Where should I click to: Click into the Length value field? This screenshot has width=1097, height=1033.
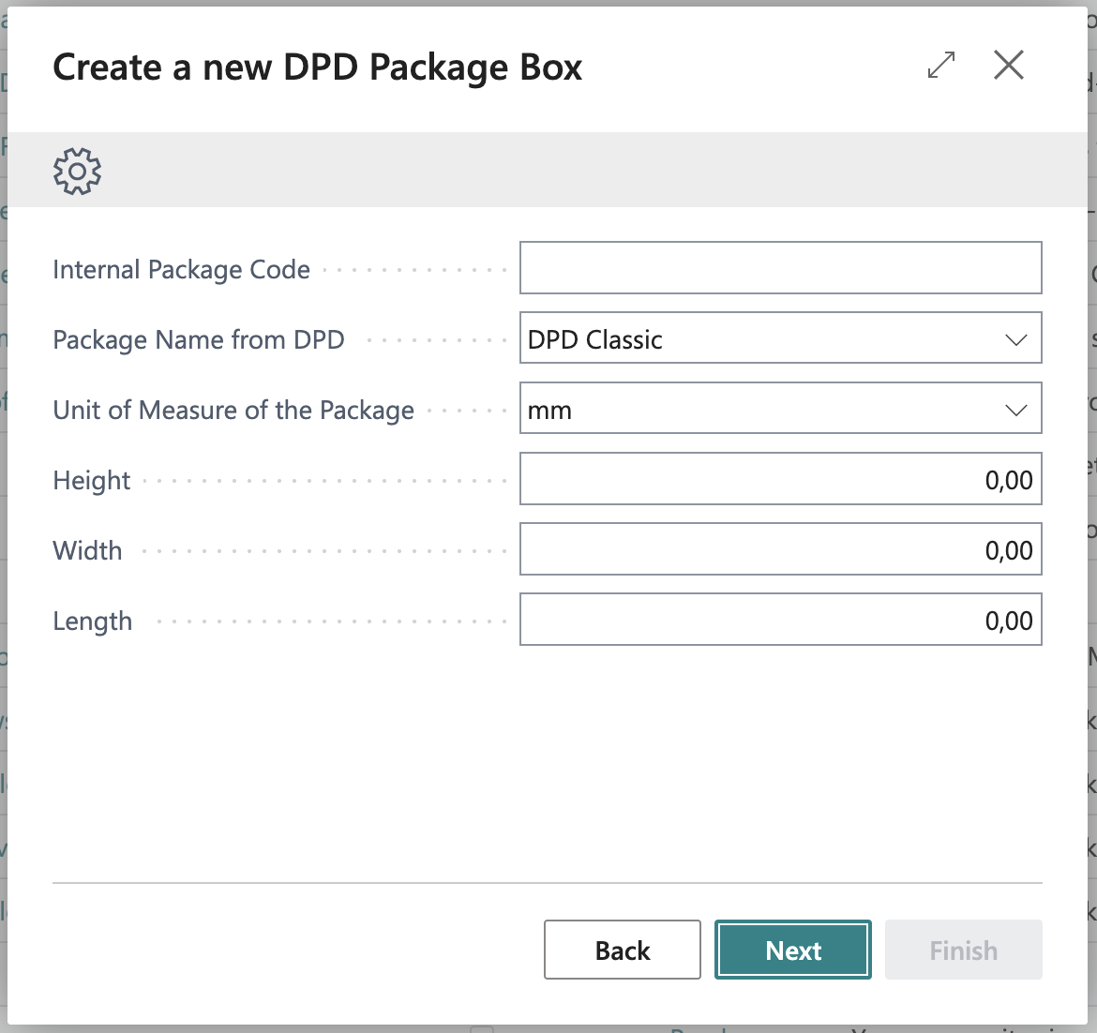pos(780,621)
